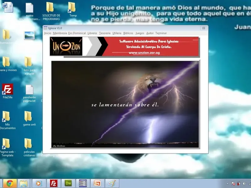The width and height of the screenshot is (251, 188).
Task: Select the Word document desktop icon
Action: click(x=8, y=7)
